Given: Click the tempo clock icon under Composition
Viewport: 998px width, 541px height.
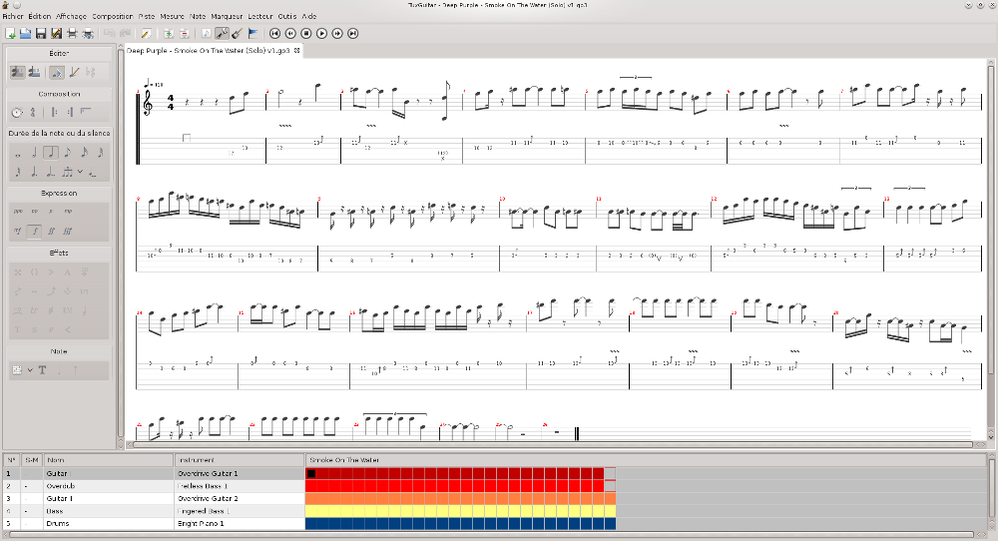Looking at the screenshot, I should point(17,112).
